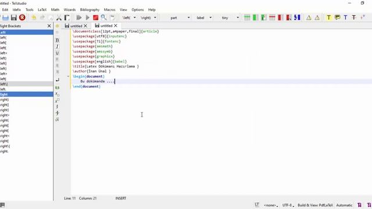
Task: Insert square root with the sqrt icon
Action: point(57,120)
